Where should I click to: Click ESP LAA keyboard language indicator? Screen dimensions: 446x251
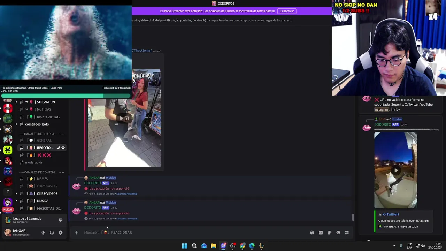click(x=410, y=246)
